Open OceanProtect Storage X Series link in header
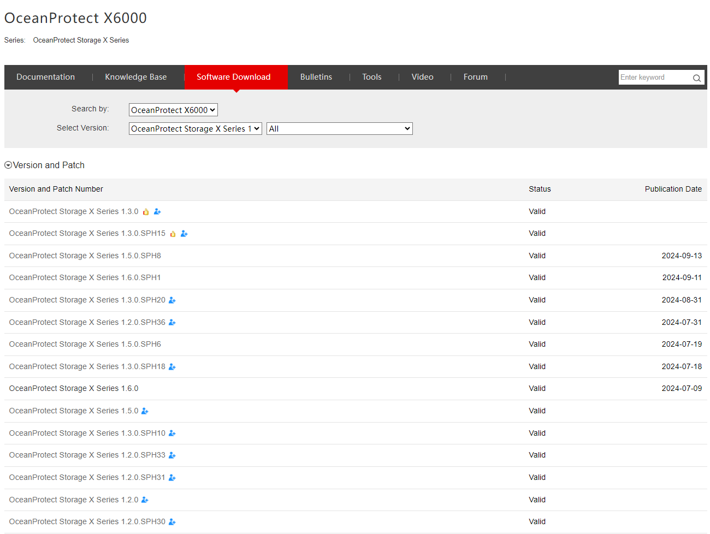Viewport: 710px width, 534px height. tap(81, 40)
